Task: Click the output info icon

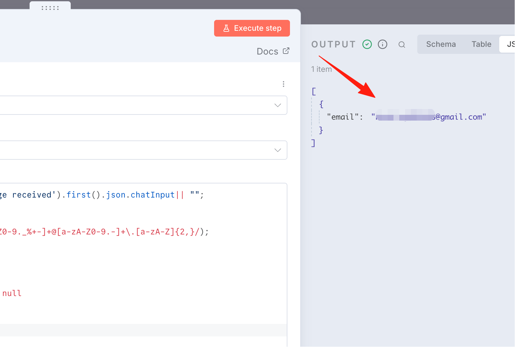Action: tap(383, 44)
